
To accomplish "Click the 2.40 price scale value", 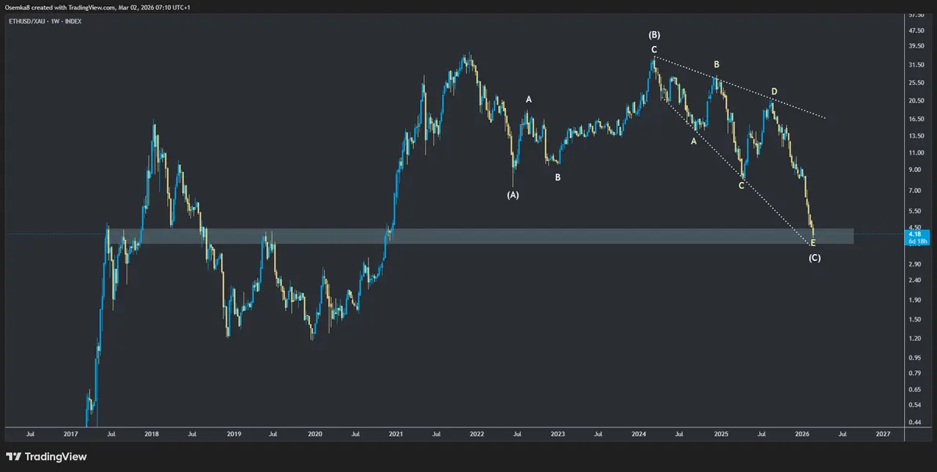I will [x=916, y=281].
